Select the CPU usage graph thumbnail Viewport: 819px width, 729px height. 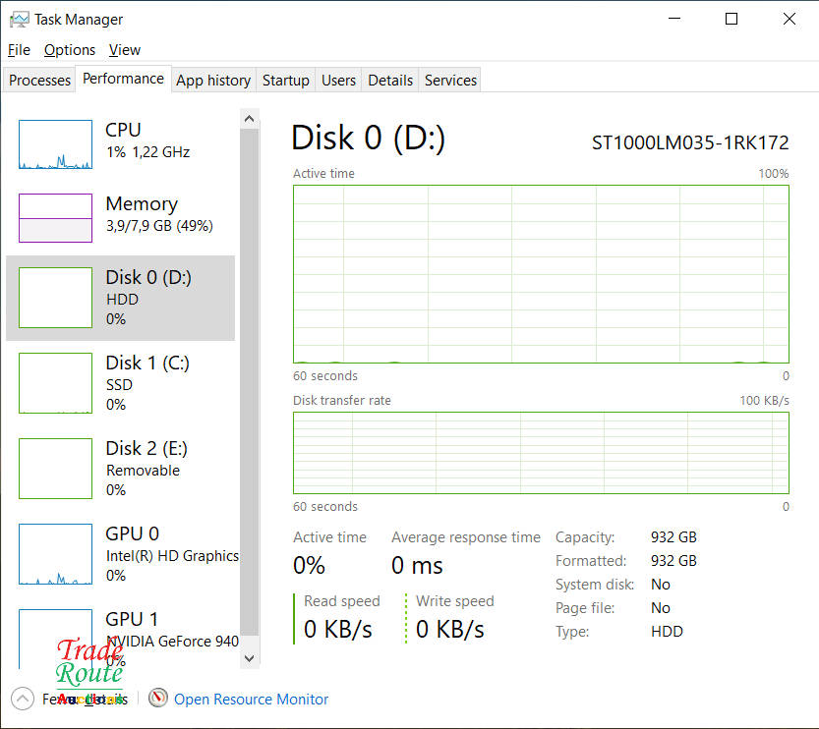click(x=55, y=144)
